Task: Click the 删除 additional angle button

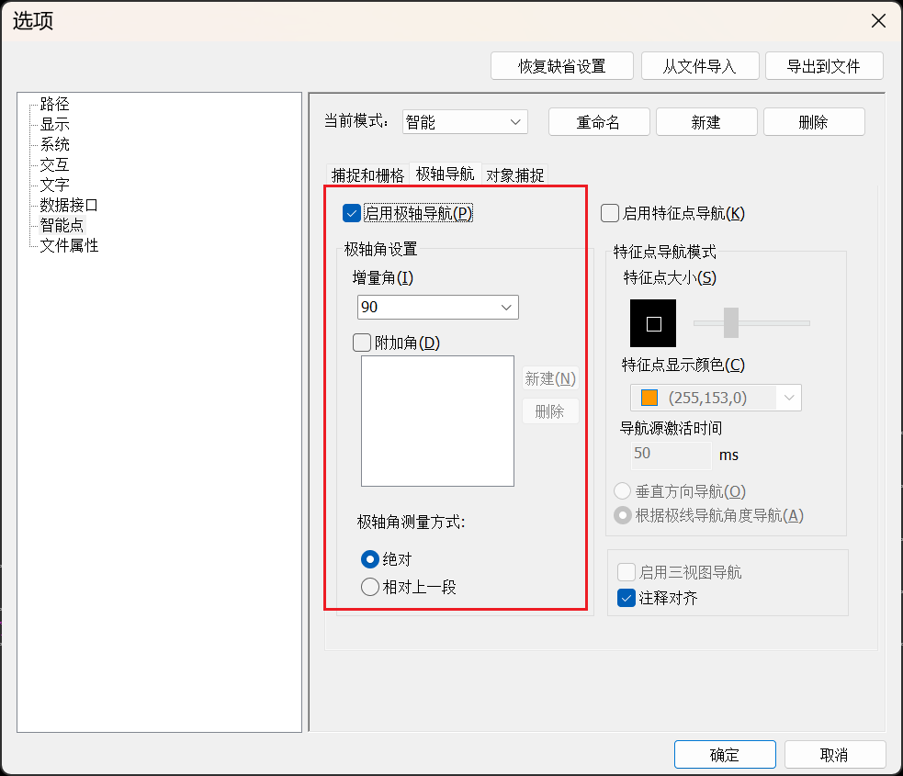Action: click(550, 411)
